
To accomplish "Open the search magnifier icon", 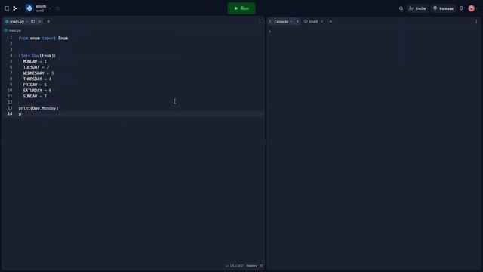I will 401,8.
